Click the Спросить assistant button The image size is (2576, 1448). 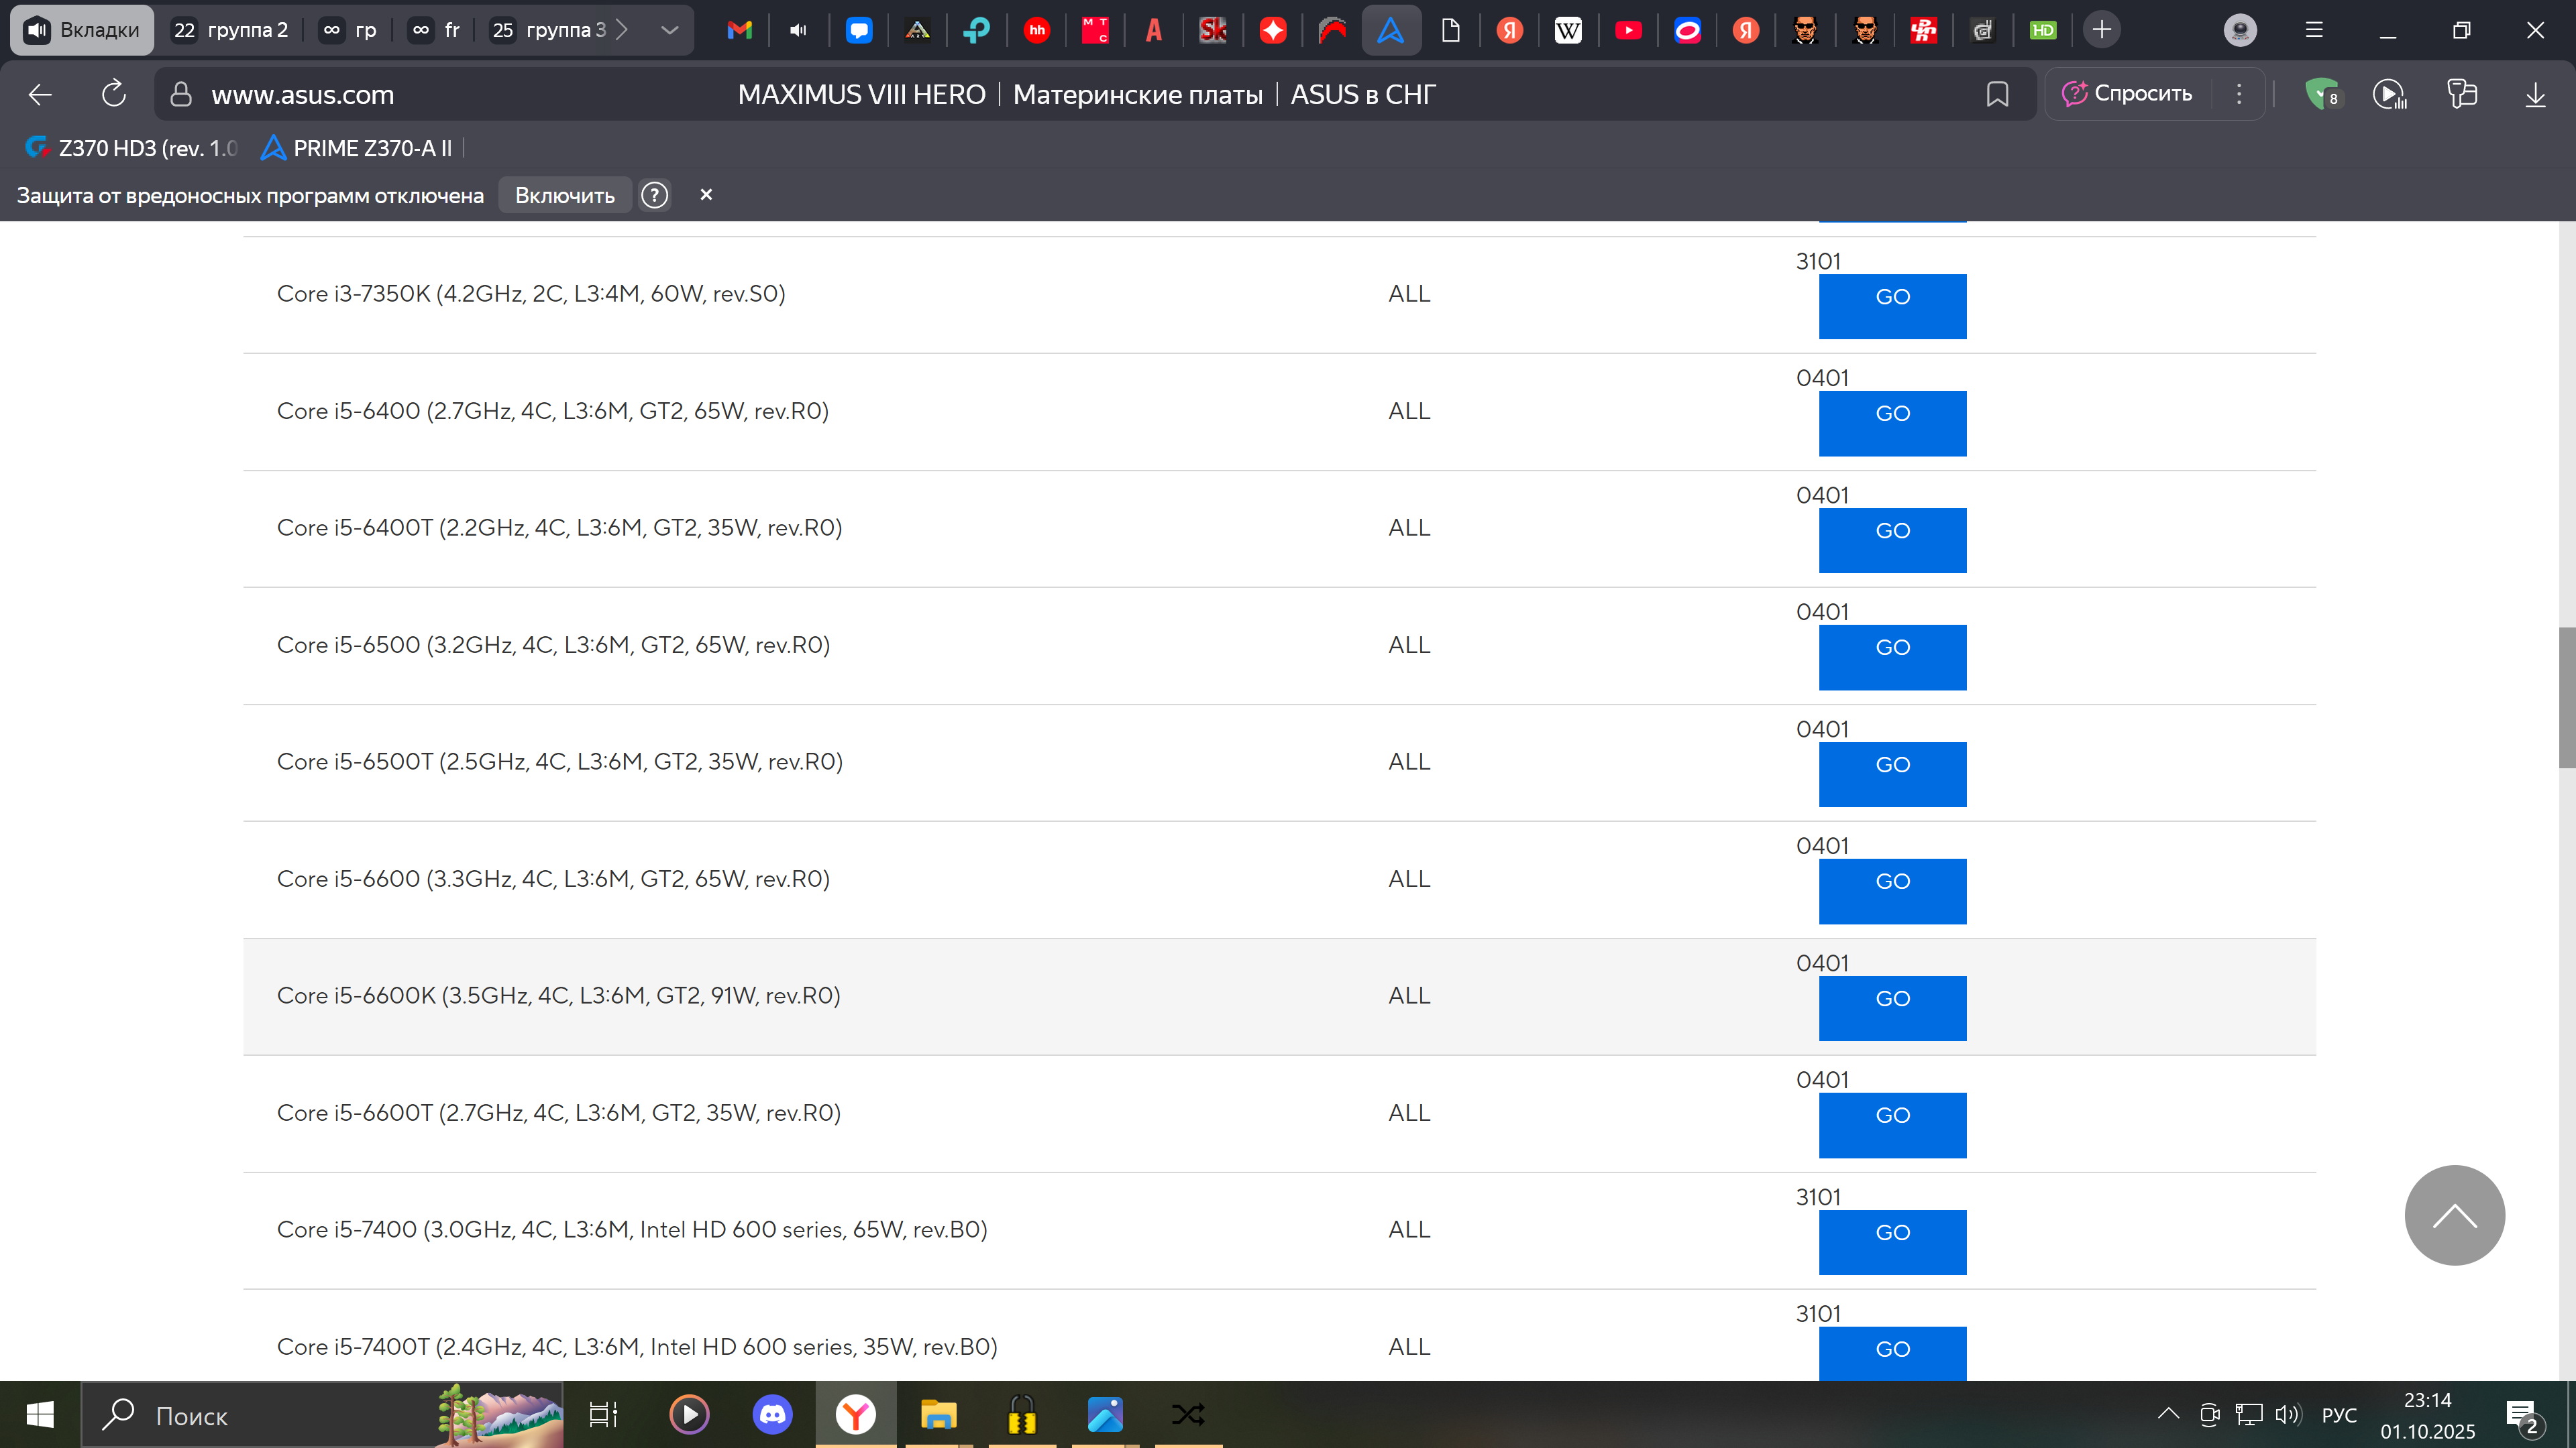click(2127, 94)
